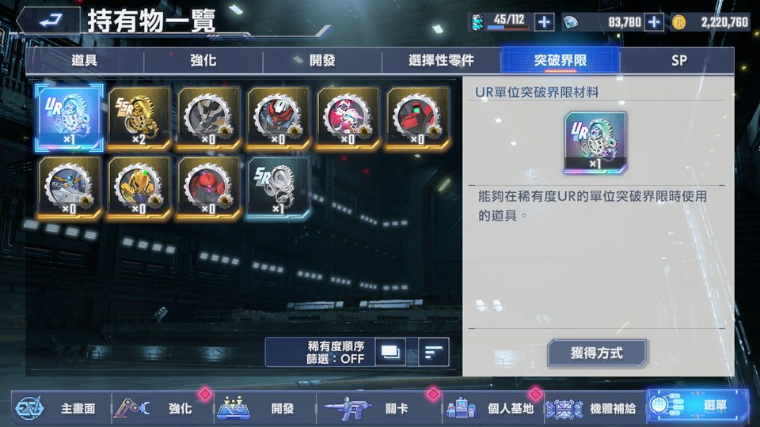Select the UR limit break material item
760x427 pixels.
[x=69, y=118]
